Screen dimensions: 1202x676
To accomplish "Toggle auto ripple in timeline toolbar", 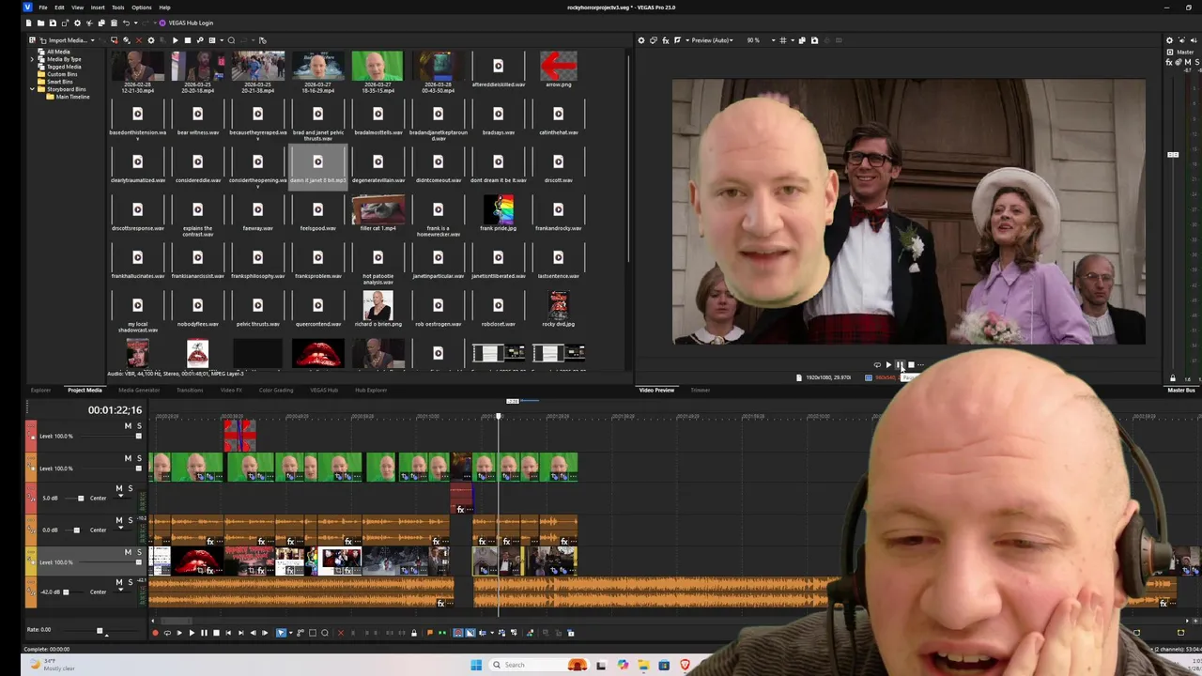I will [x=482, y=633].
